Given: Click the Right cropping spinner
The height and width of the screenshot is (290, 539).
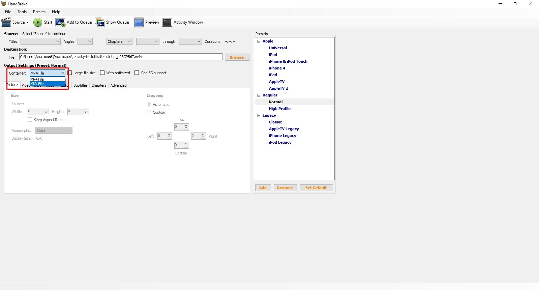Looking at the screenshot, I should point(198,136).
